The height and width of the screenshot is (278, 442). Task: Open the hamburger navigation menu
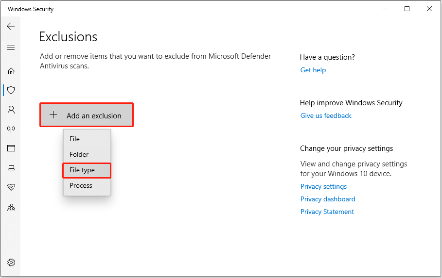(x=11, y=48)
